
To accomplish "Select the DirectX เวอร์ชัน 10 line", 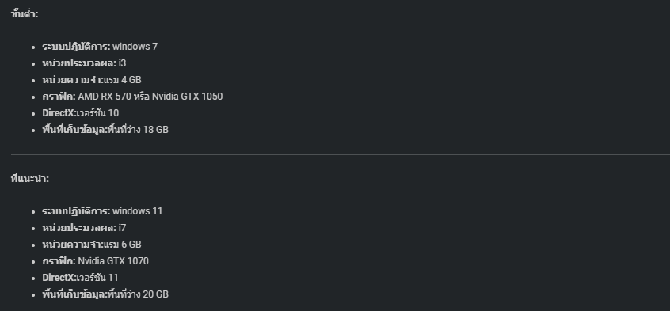I will point(80,113).
